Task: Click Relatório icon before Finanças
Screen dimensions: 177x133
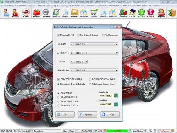Action: [113, 13]
